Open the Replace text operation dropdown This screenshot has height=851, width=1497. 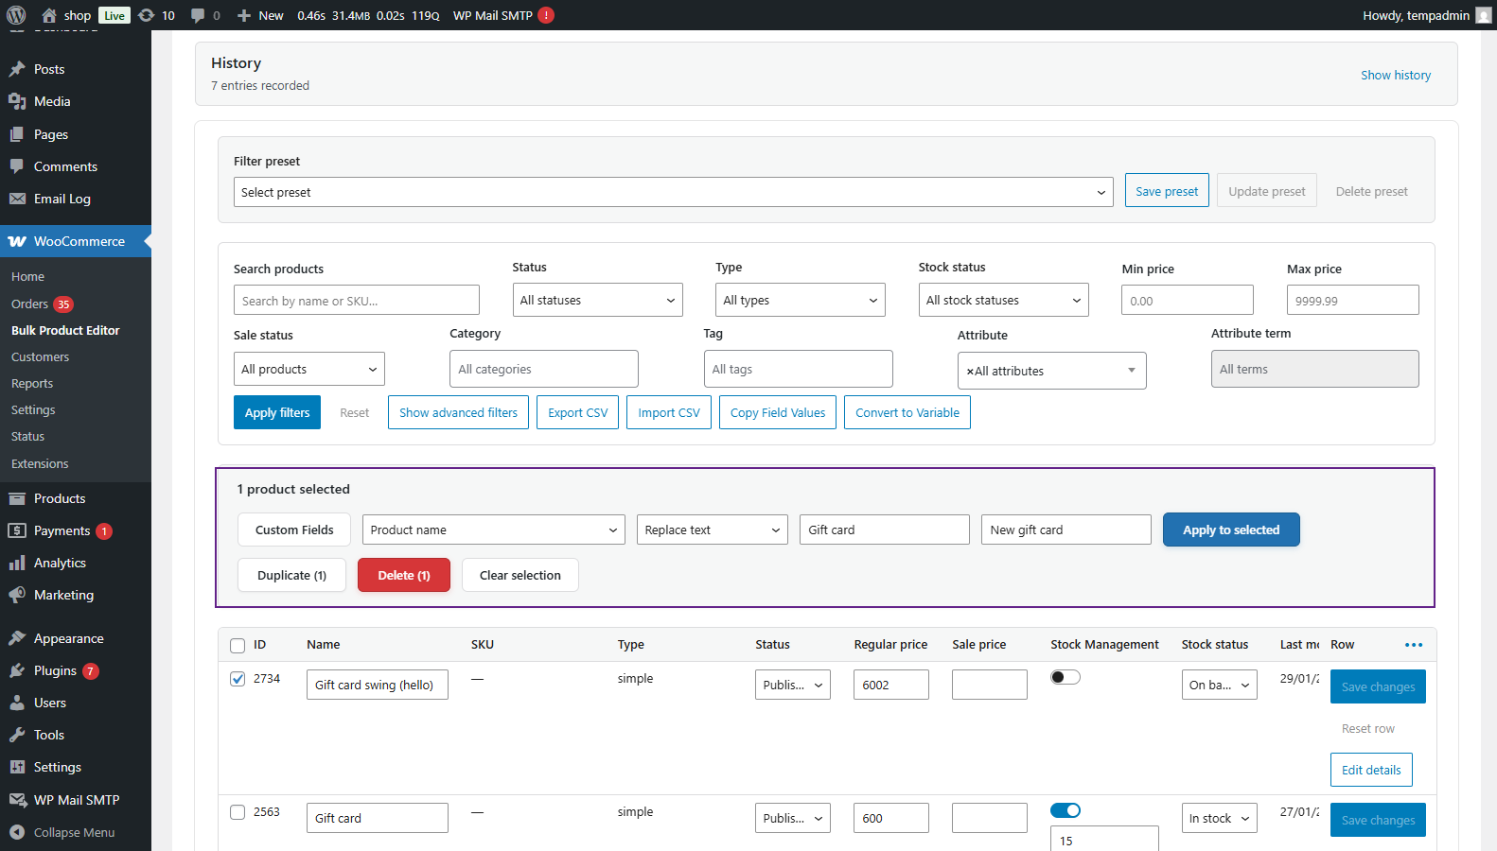click(712, 530)
